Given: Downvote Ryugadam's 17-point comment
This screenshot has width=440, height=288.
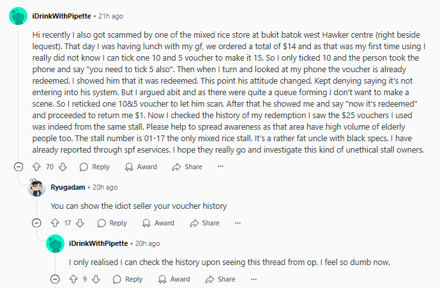Looking at the screenshot, I should coord(80,223).
